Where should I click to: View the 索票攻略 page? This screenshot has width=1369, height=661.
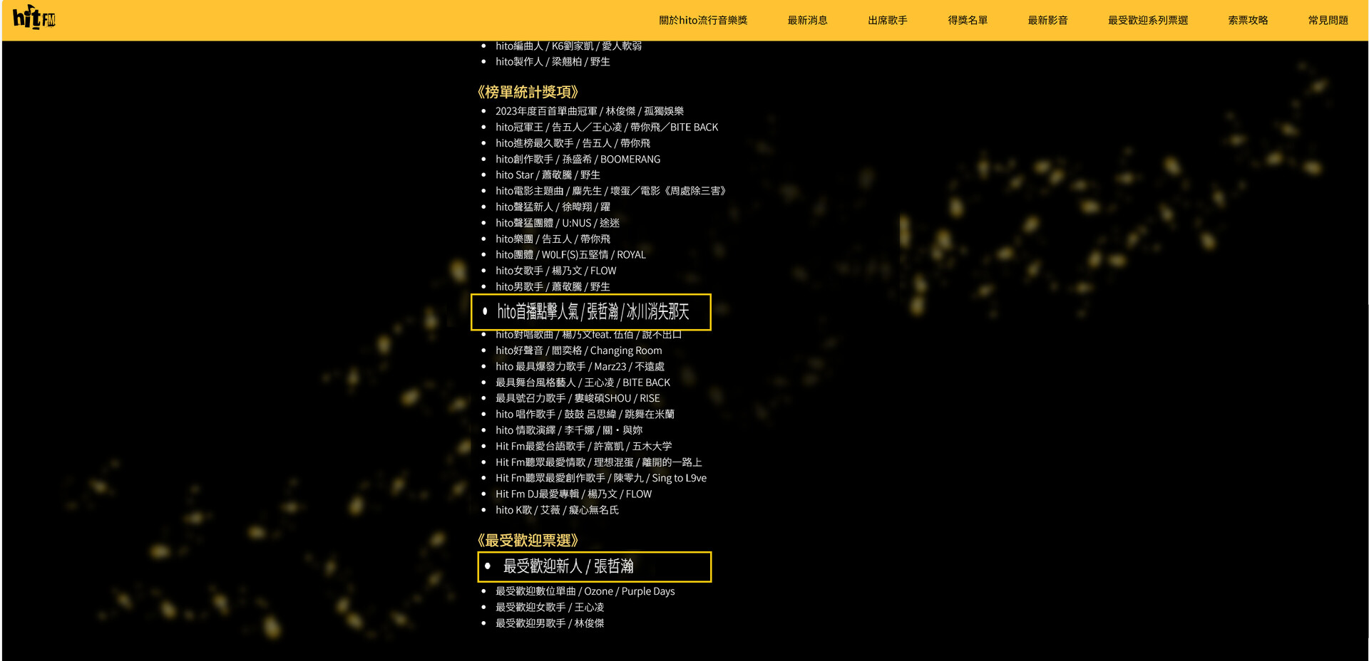coord(1248,20)
